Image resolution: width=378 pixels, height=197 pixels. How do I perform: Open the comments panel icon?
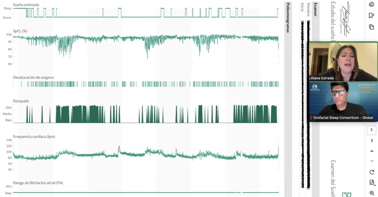(371, 4)
